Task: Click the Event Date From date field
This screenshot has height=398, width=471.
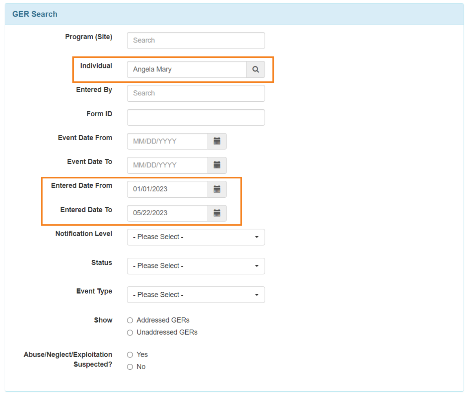Action: [167, 141]
